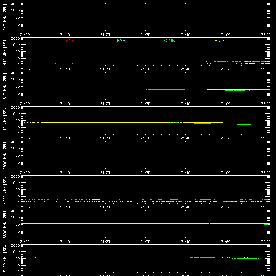Click the 10000 tick label on 245 MHz plot
This screenshot has width=276, height=276.
(x=14, y=4)
